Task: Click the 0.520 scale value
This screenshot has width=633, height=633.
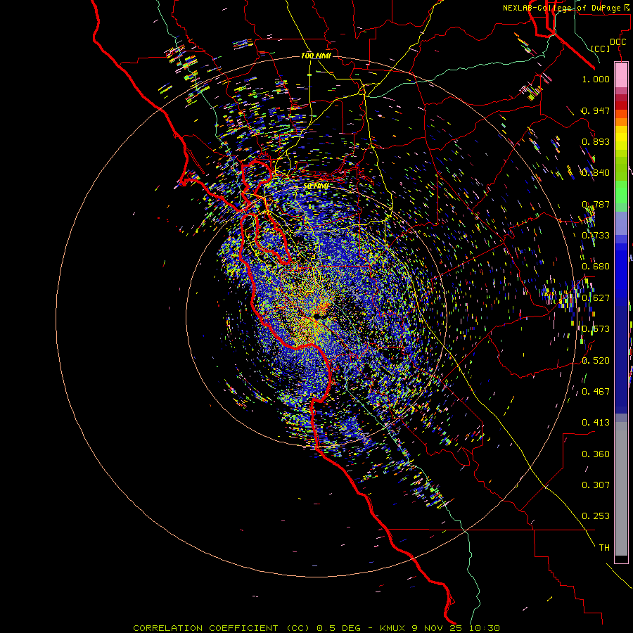Action: point(596,361)
